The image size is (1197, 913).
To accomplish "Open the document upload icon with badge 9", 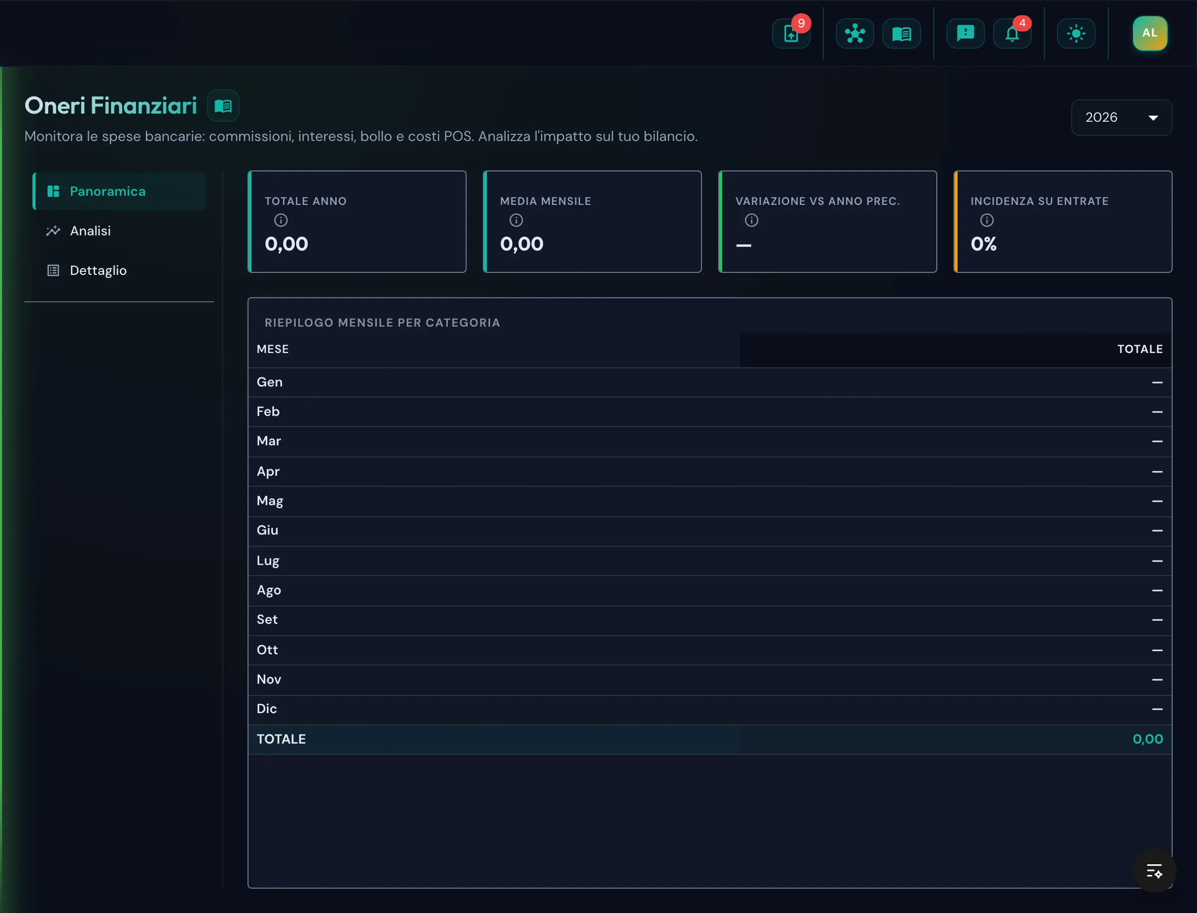I will pos(791,33).
